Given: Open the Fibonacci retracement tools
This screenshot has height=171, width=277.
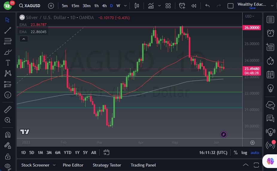Looking at the screenshot, I should 7,41.
